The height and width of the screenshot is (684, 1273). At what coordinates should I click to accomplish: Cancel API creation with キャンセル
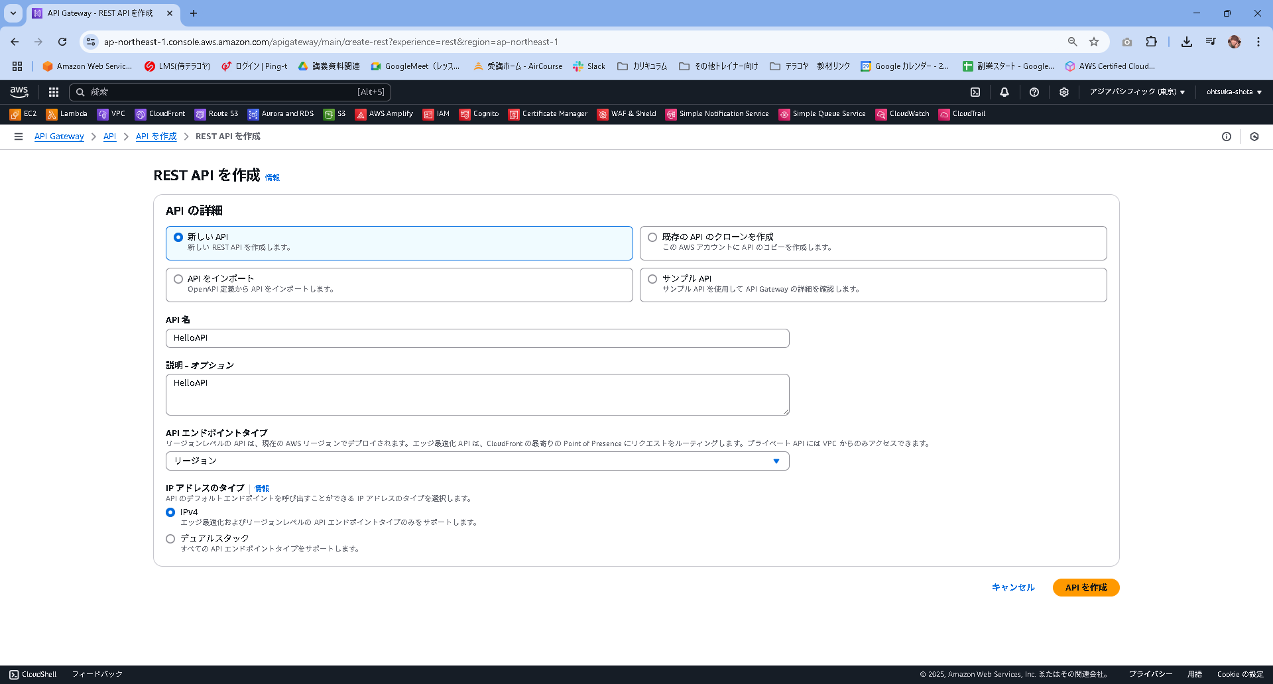(x=1012, y=587)
